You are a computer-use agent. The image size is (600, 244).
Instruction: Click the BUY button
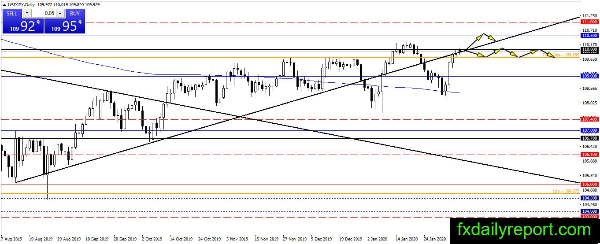coord(74,13)
